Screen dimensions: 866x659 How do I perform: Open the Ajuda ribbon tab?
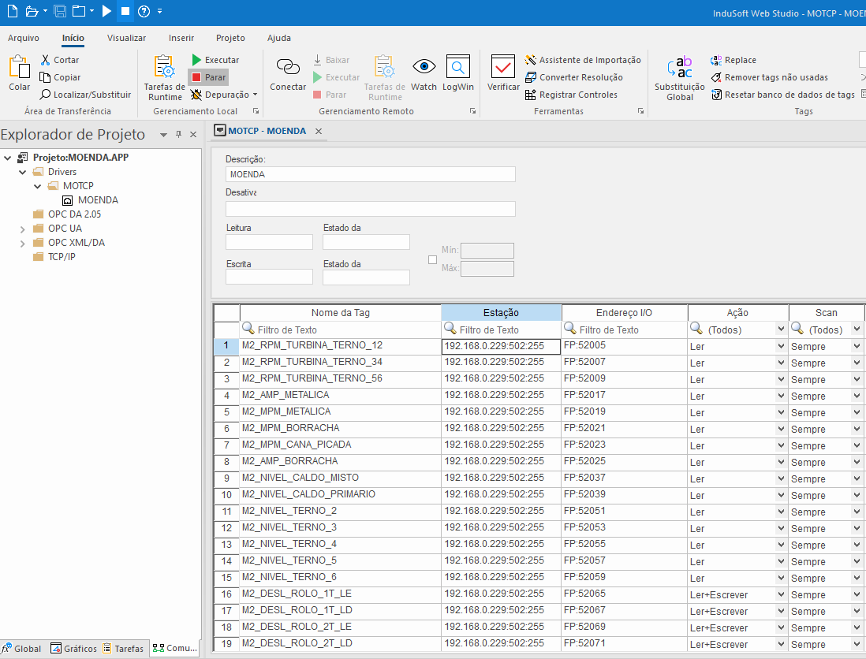[x=279, y=38]
